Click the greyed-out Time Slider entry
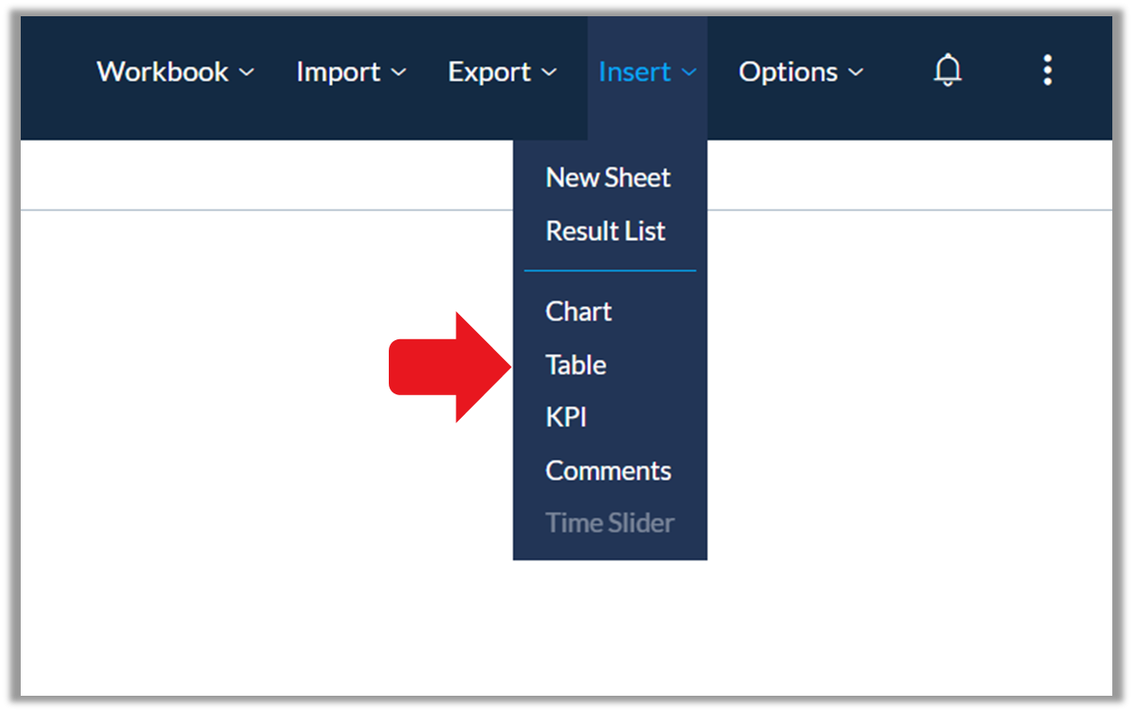Screen dimensions: 1133x712 610,523
